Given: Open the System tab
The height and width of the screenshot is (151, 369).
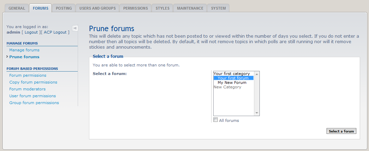Looking at the screenshot, I should 218,8.
